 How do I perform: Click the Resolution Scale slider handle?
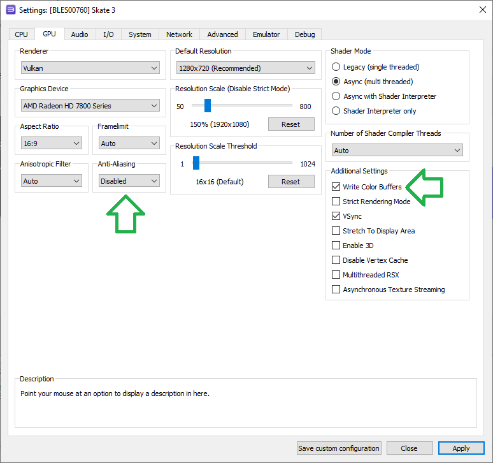click(x=208, y=105)
